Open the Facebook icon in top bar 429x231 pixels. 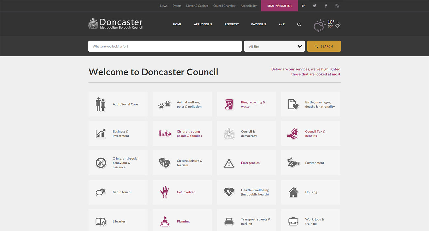click(x=326, y=6)
